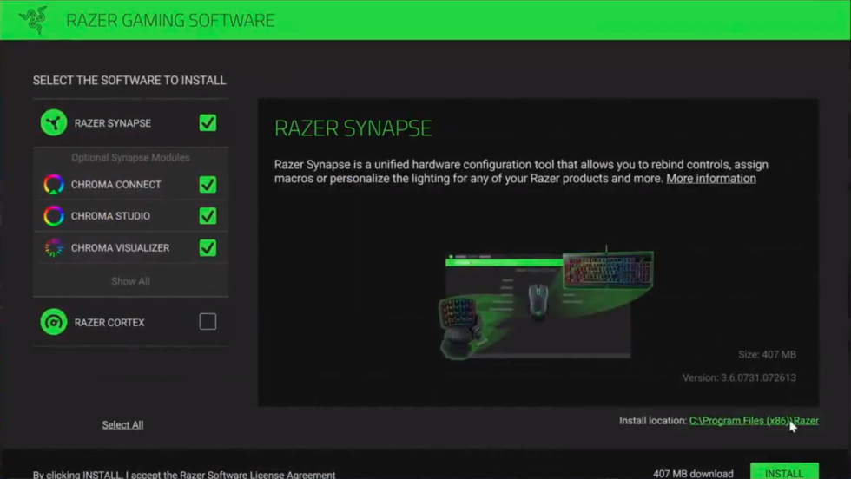
Task: Disable the Chroma Studio module checkbox
Action: point(208,215)
